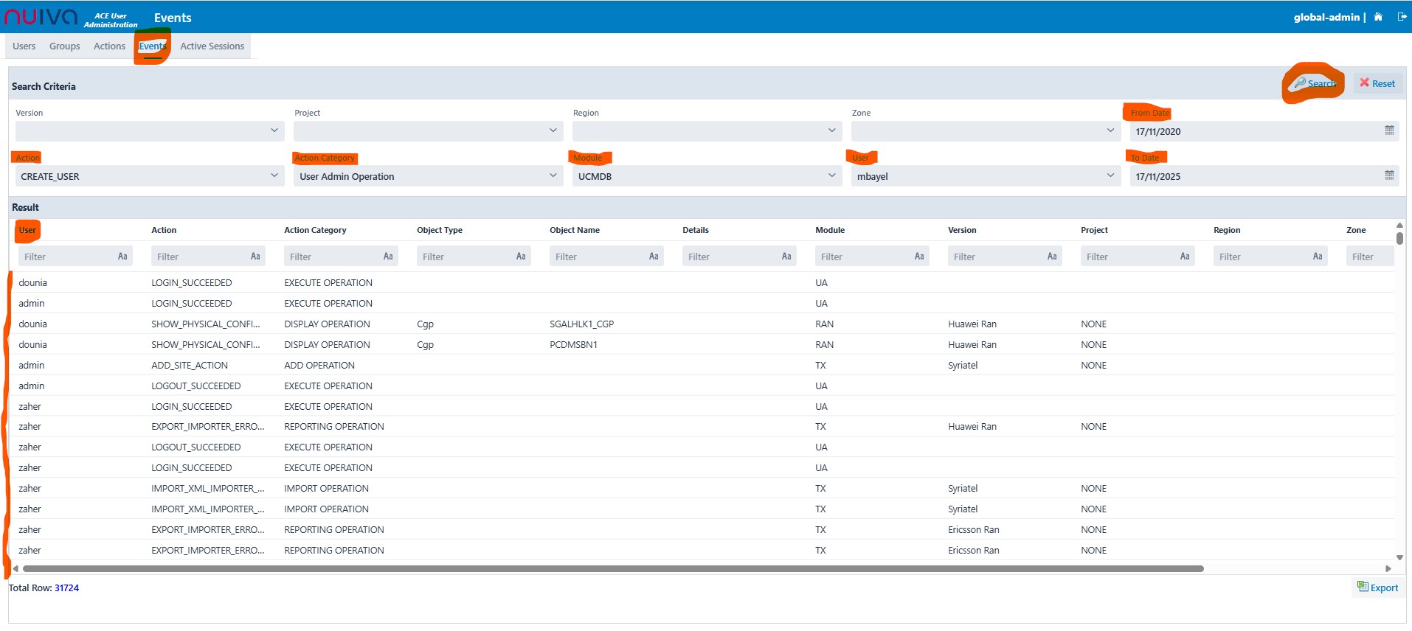Open the From Date calendar picker
Image resolution: width=1412 pixels, height=631 pixels.
1389,131
